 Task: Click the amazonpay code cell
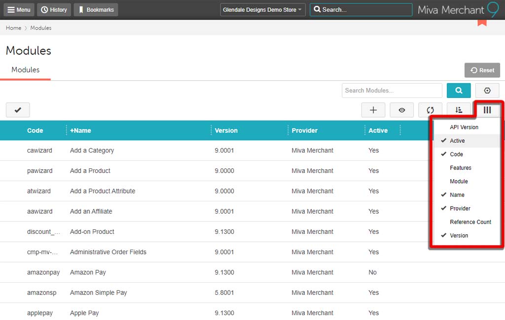pos(43,272)
